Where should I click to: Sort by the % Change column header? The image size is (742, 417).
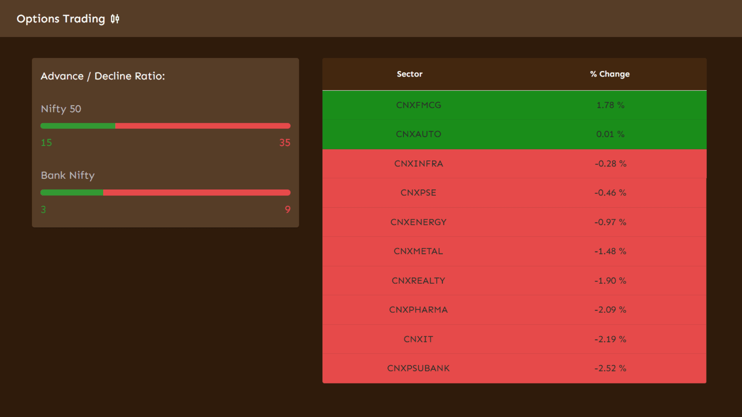(609, 74)
